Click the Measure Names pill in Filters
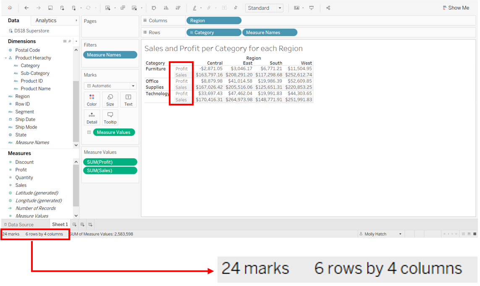The image size is (480, 286). pos(110,54)
